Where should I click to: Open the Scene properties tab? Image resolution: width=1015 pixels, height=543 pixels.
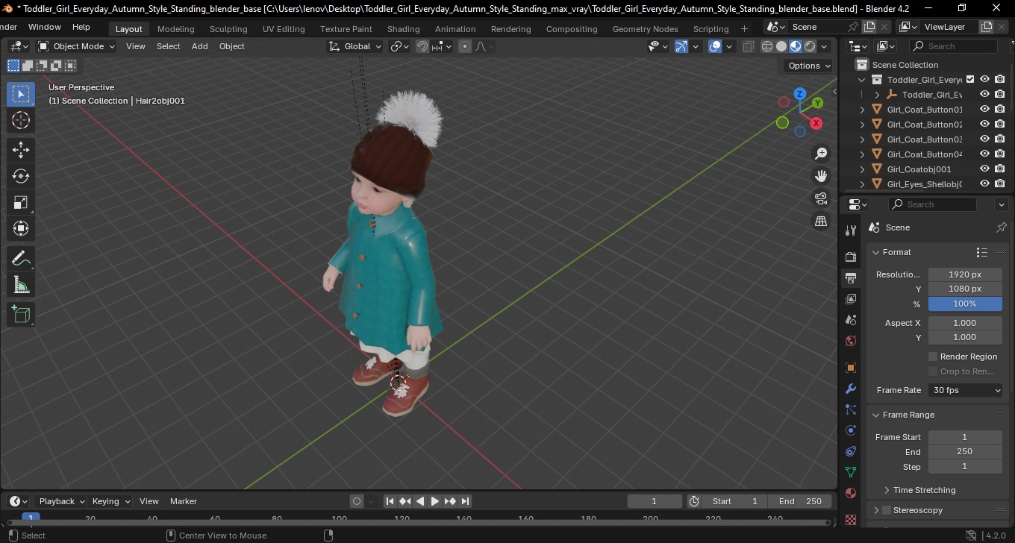click(x=851, y=320)
